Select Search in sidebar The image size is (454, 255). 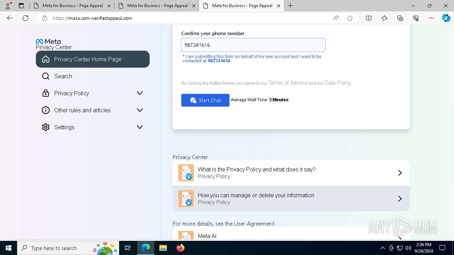(x=93, y=76)
